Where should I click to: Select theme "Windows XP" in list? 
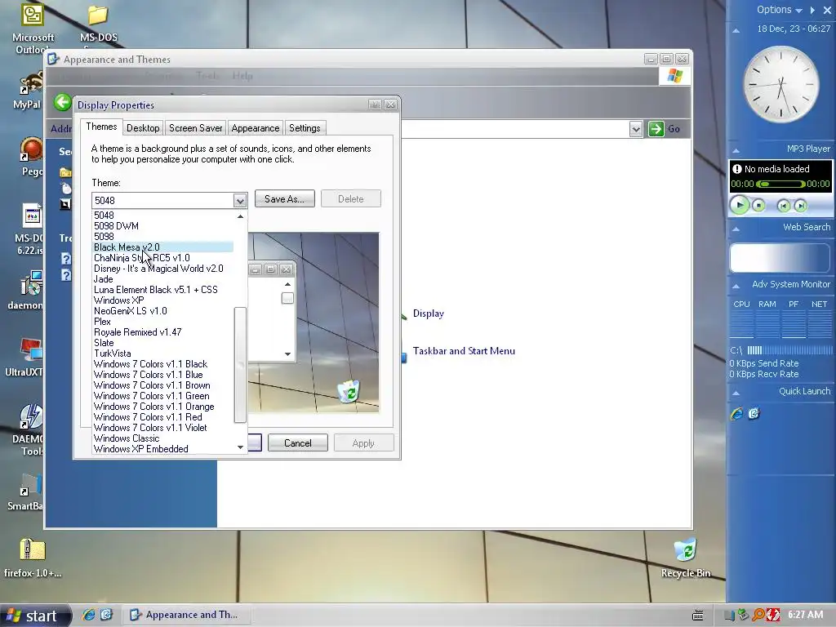tap(162, 300)
